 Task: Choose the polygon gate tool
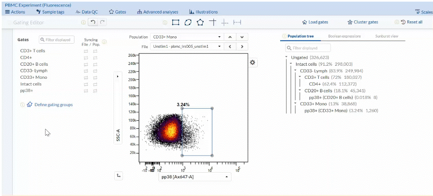coord(200,22)
